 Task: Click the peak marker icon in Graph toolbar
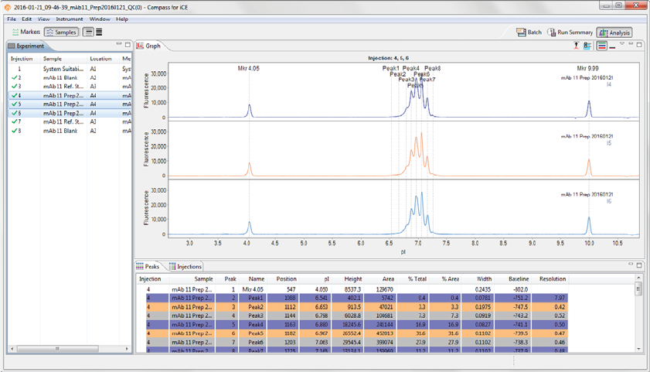tap(577, 46)
